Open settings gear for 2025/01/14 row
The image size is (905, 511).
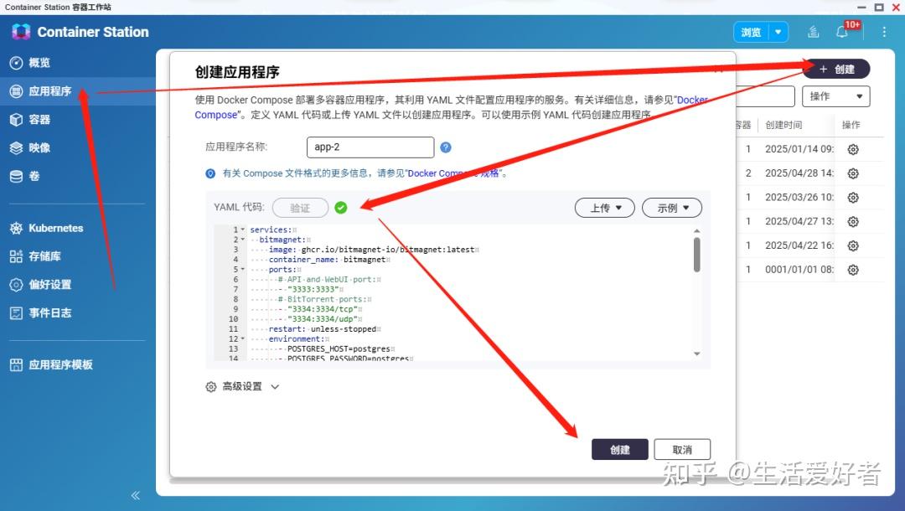point(853,149)
